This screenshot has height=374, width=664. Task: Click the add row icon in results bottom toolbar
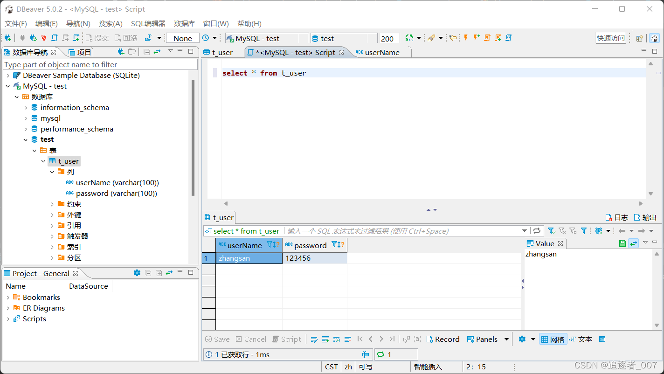point(325,339)
